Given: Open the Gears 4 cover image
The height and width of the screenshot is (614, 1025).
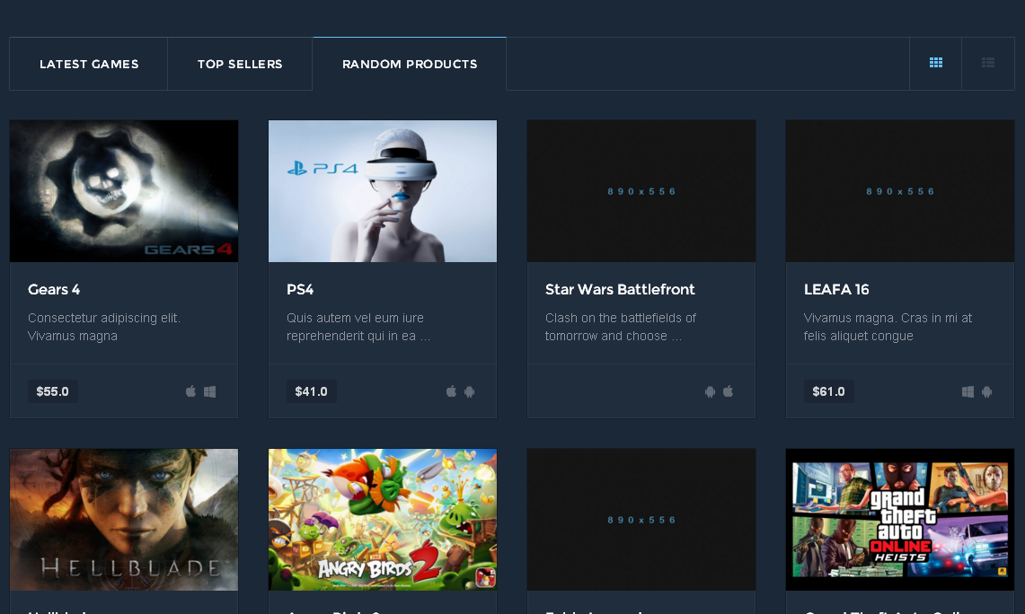Looking at the screenshot, I should (124, 190).
